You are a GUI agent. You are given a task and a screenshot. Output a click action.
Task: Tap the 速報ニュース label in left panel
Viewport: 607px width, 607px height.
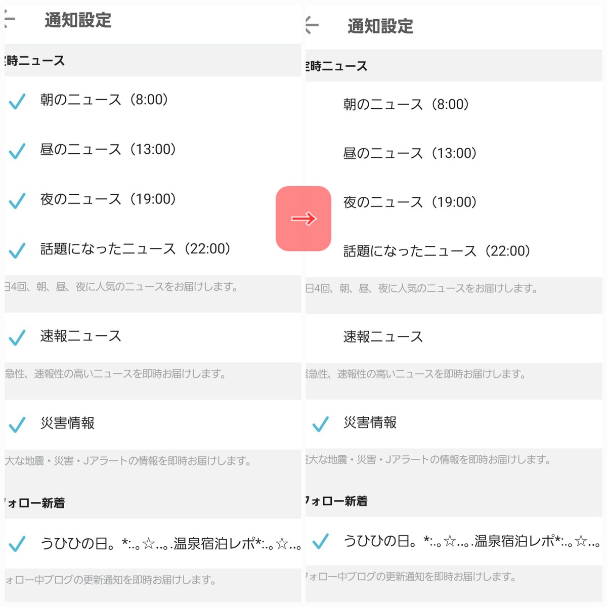81,336
